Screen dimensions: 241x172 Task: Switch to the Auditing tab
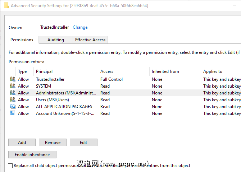[x=55, y=40]
